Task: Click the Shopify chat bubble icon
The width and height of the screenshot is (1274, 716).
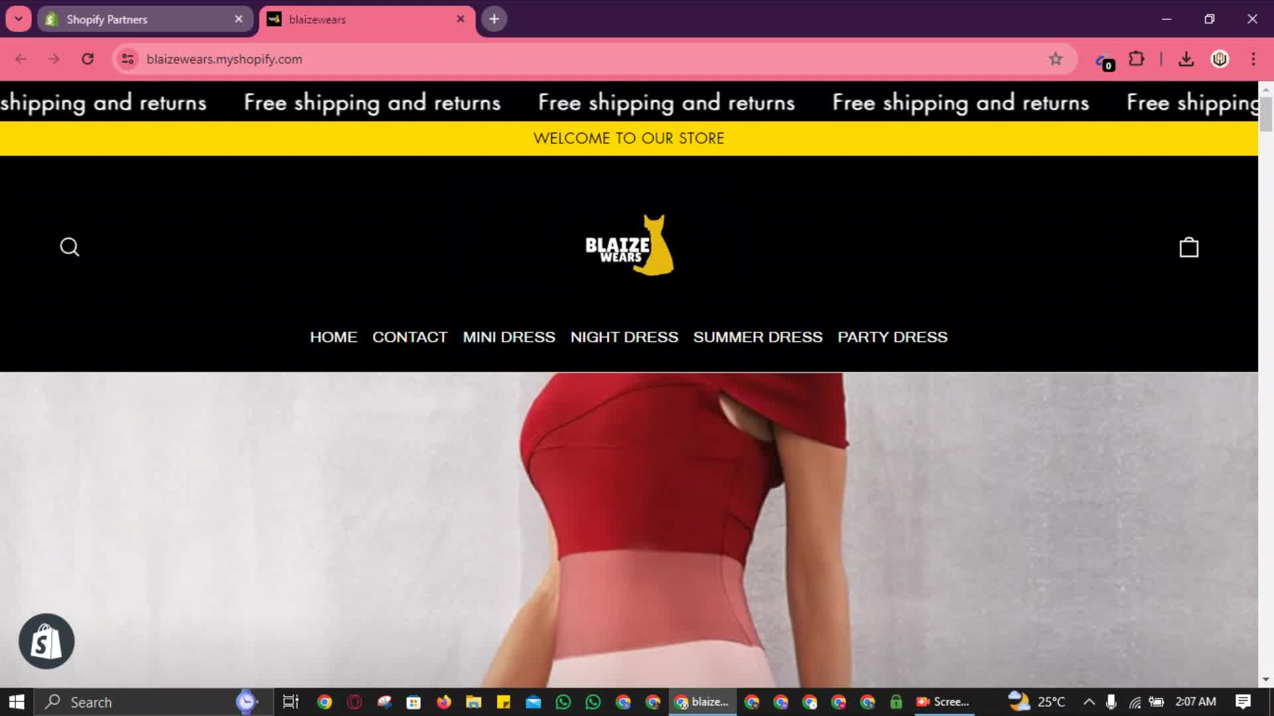Action: [46, 641]
